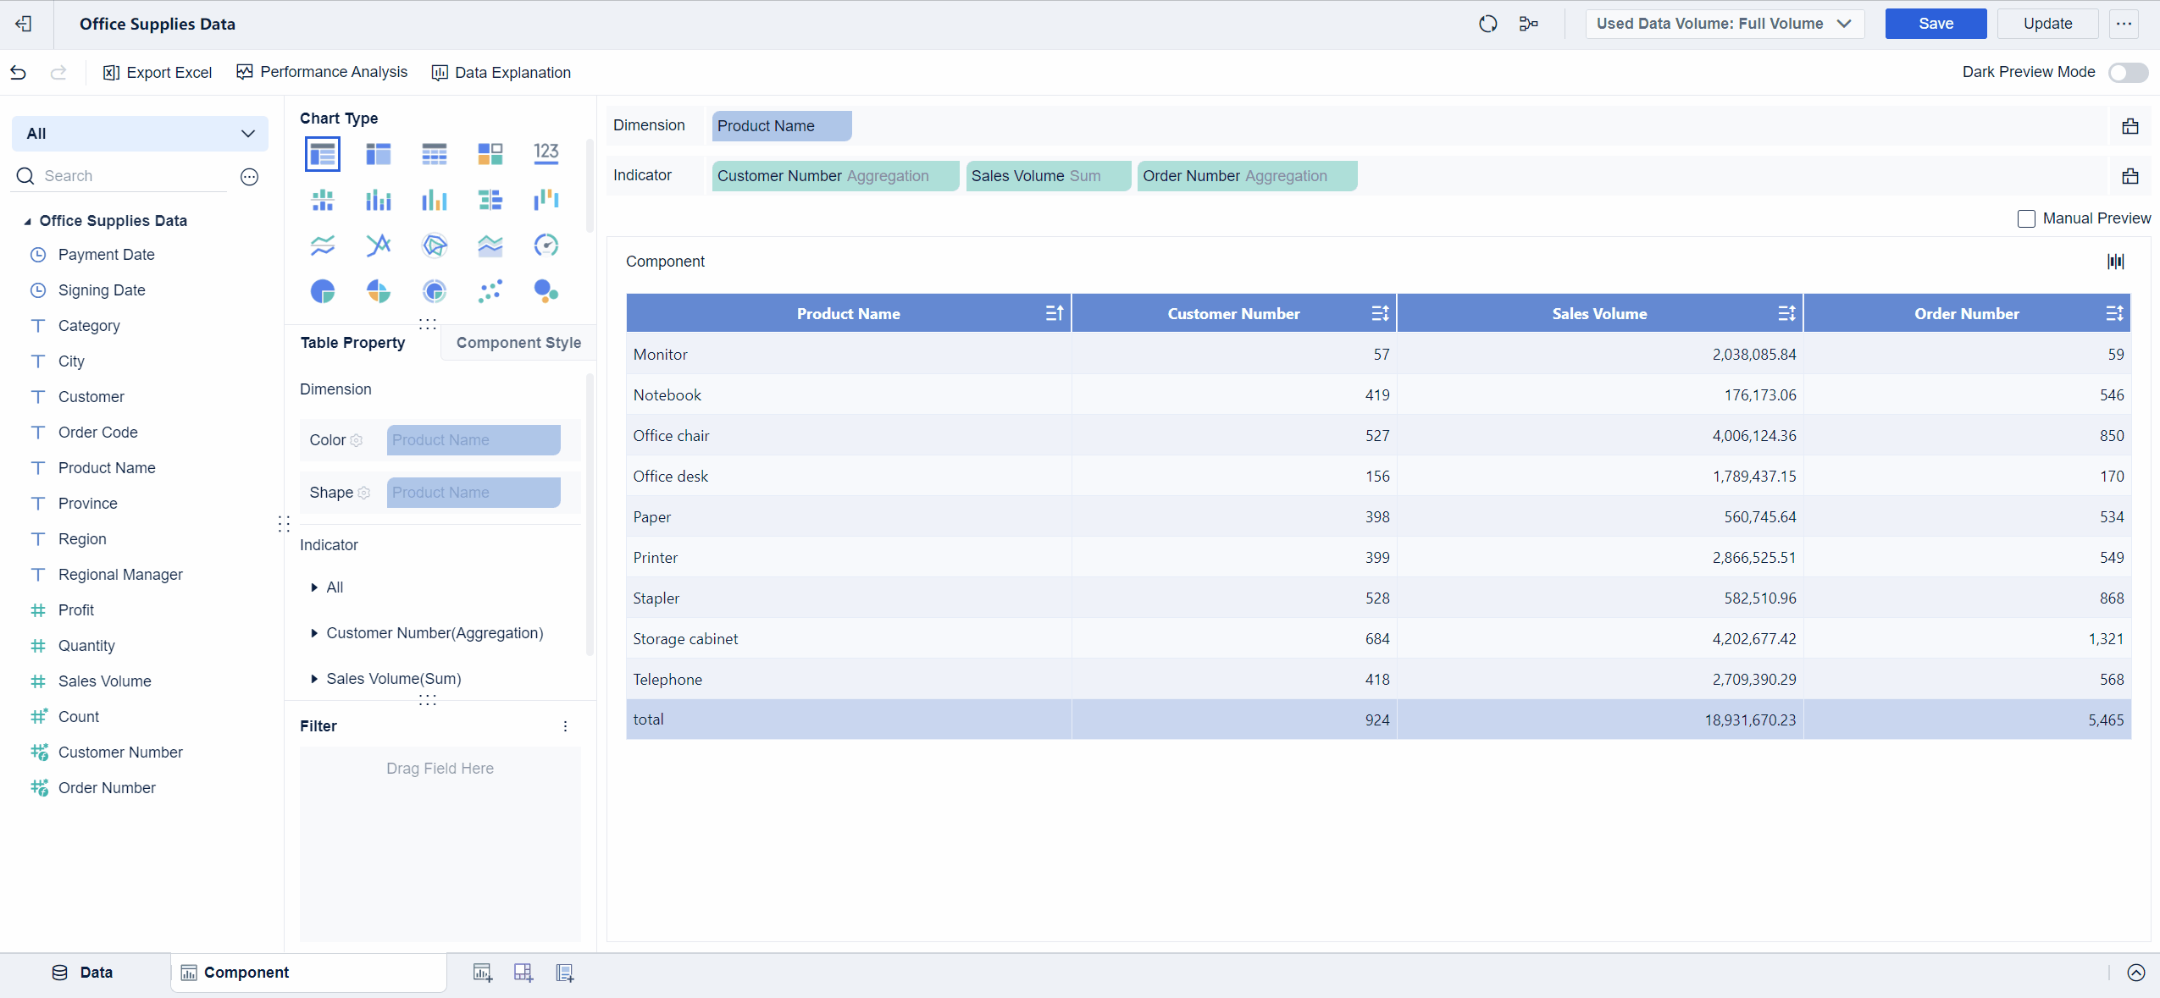2160x998 pixels.
Task: Turn on Dark Preview Mode
Action: 2127,72
